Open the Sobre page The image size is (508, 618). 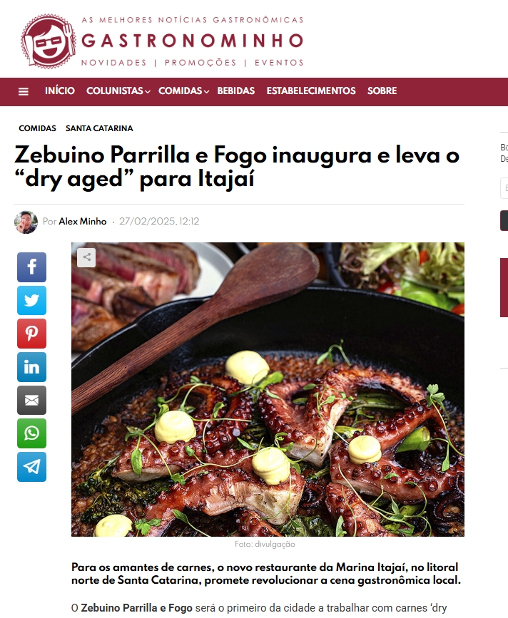click(x=382, y=91)
